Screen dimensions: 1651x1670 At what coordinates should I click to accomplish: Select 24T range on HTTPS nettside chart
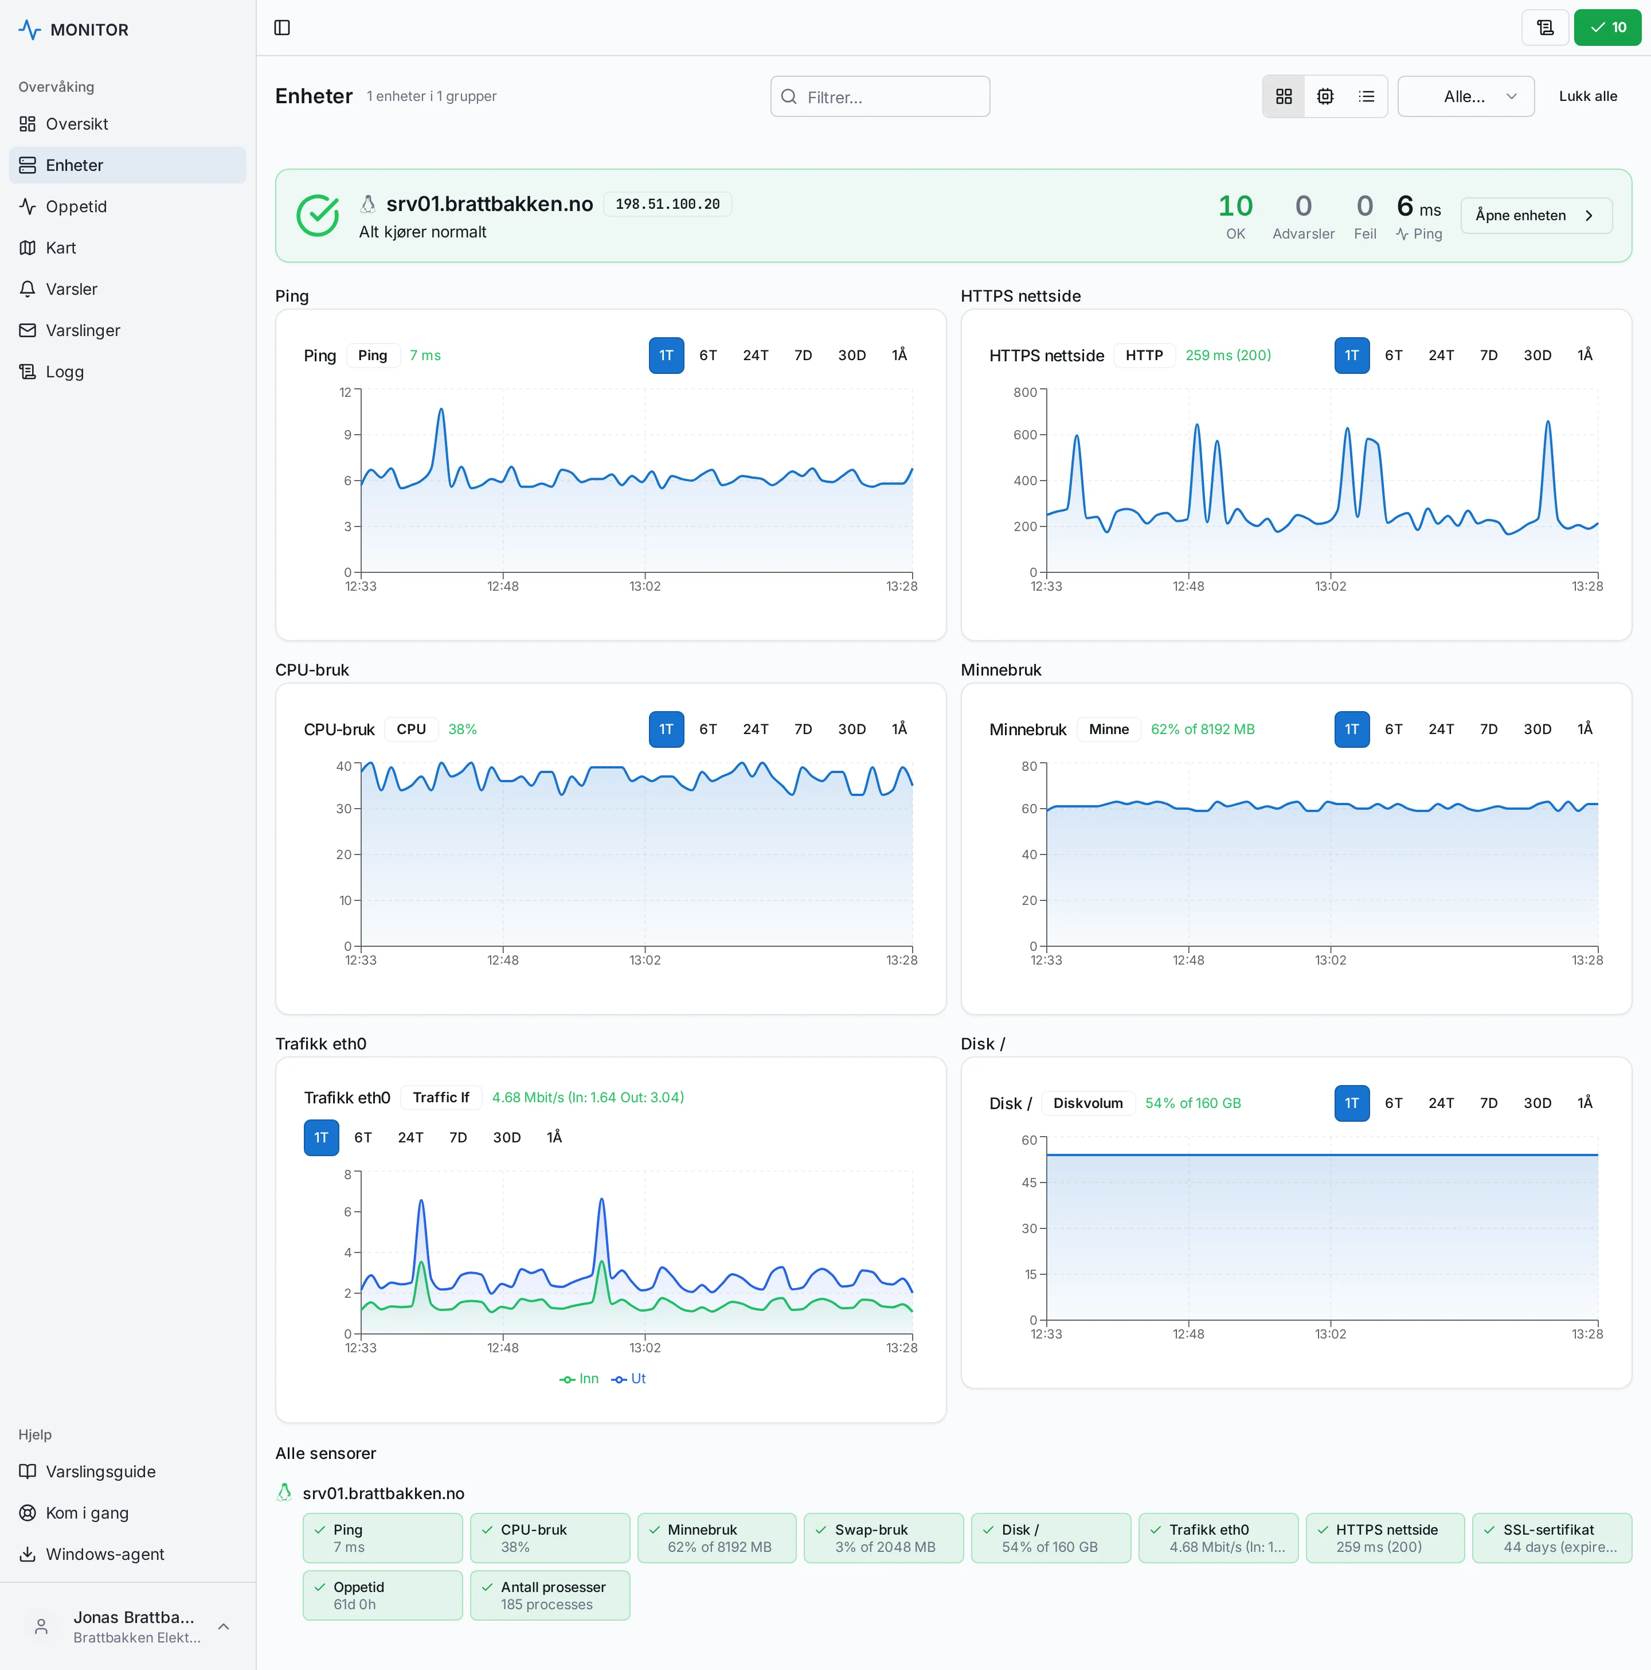point(1440,355)
